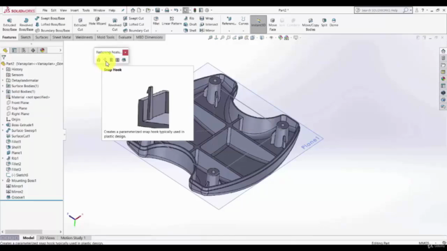Open the Motion Study 1 tab
Screen dimensions: 447x251
click(73, 238)
